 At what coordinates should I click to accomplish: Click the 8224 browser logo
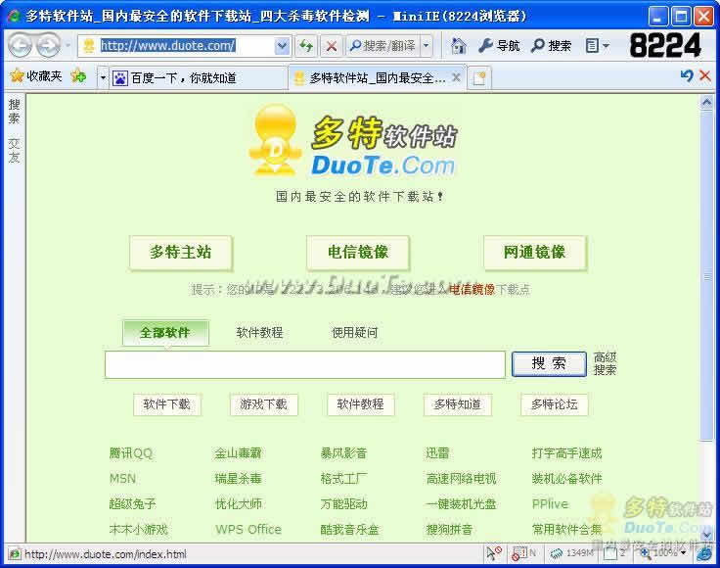[x=665, y=45]
